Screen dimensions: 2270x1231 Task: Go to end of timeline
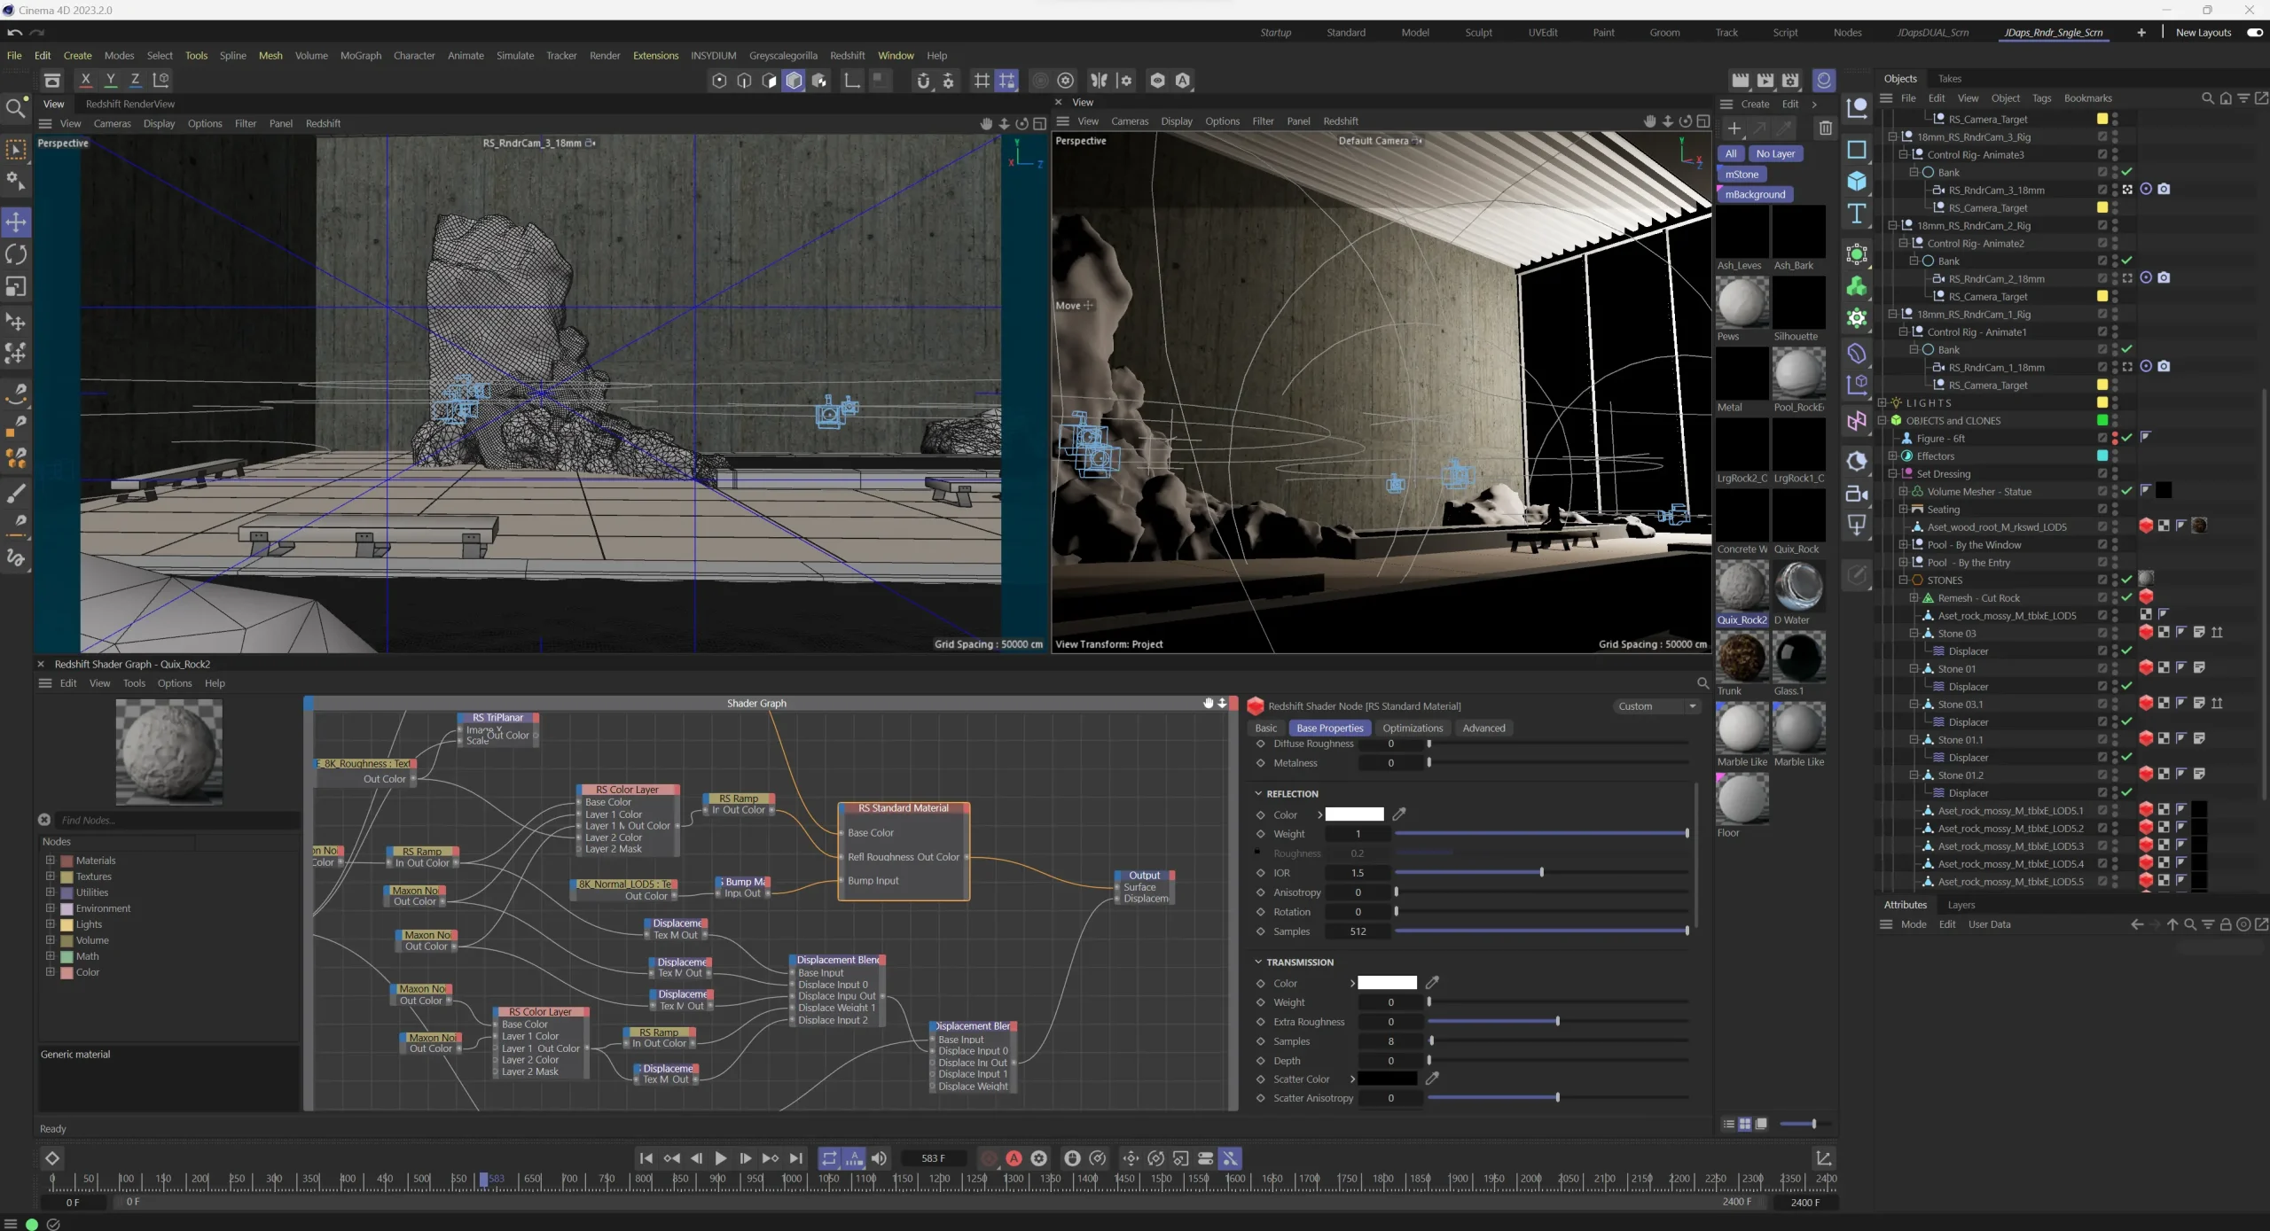click(x=796, y=1158)
